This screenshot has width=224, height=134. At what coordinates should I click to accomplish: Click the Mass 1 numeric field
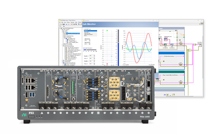click(92, 58)
